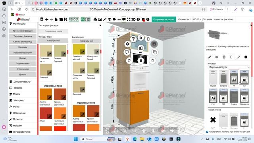This screenshot has height=143, width=254.
Task: Open the Верхние модули dropdown
Action: 229,67
